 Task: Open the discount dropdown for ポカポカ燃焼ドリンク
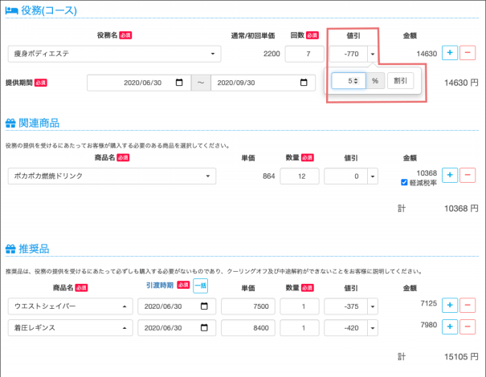[x=373, y=176]
